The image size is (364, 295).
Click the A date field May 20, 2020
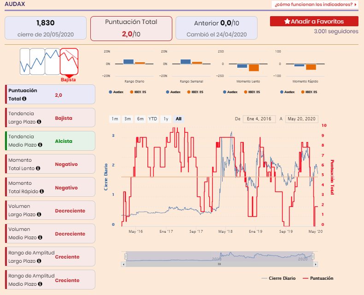pos(301,119)
